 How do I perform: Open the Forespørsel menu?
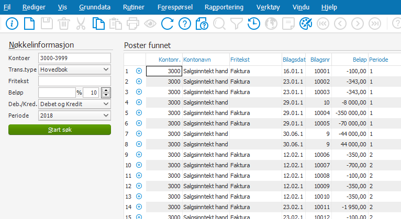click(175, 7)
